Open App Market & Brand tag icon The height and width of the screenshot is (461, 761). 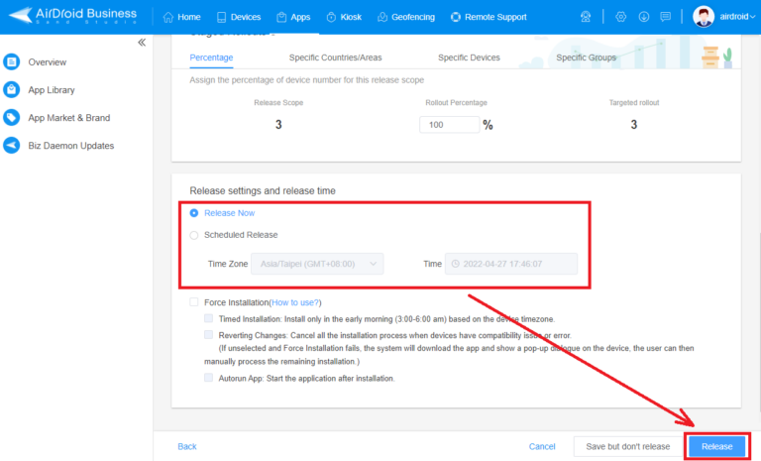coord(11,118)
